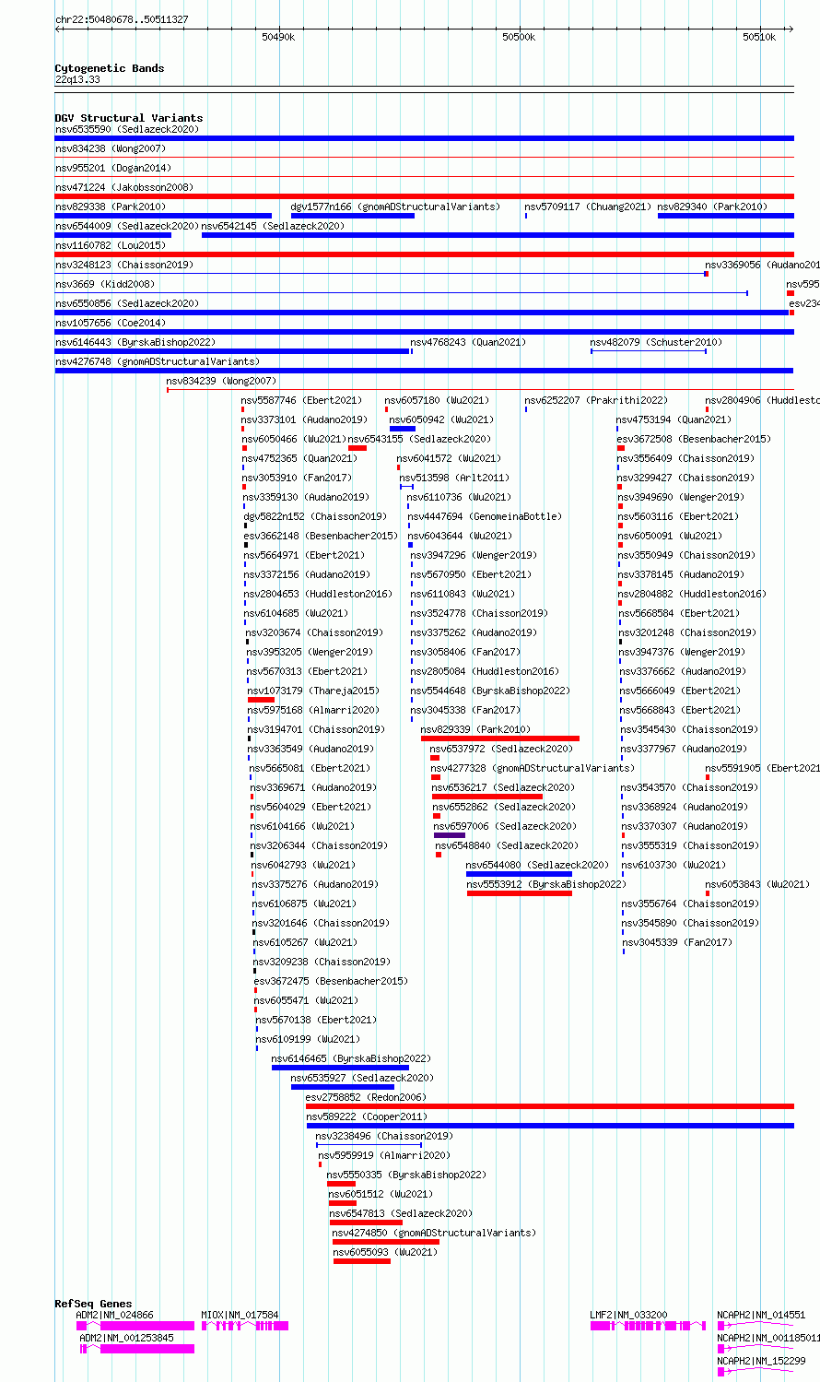Click the nsv4274850 gnomADStructuralVariants label
820x1382 pixels.
[434, 1233]
